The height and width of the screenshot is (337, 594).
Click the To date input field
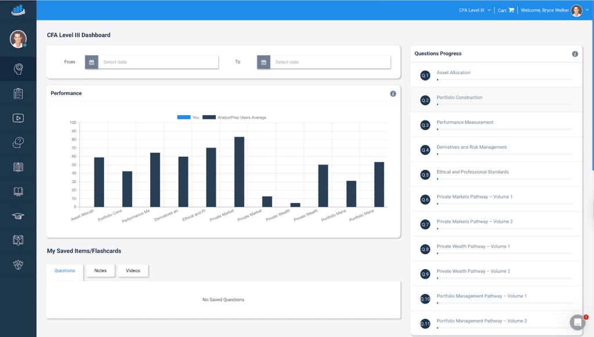click(x=331, y=62)
